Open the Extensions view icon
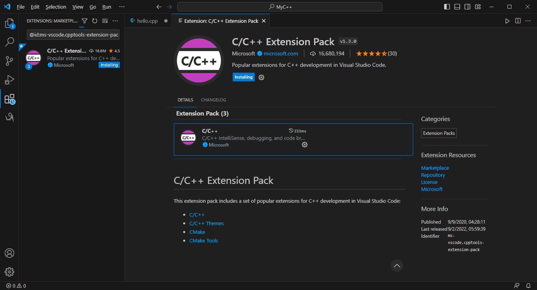Screen dimensions: 537x290 9,99
